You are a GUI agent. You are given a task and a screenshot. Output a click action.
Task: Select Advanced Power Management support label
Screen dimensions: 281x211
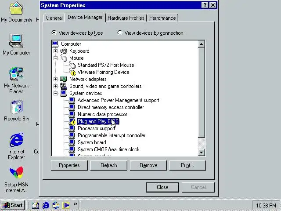(x=118, y=100)
